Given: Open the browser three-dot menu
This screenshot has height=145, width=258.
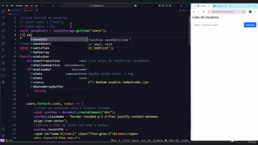Looking at the screenshot, I should [x=255, y=12].
